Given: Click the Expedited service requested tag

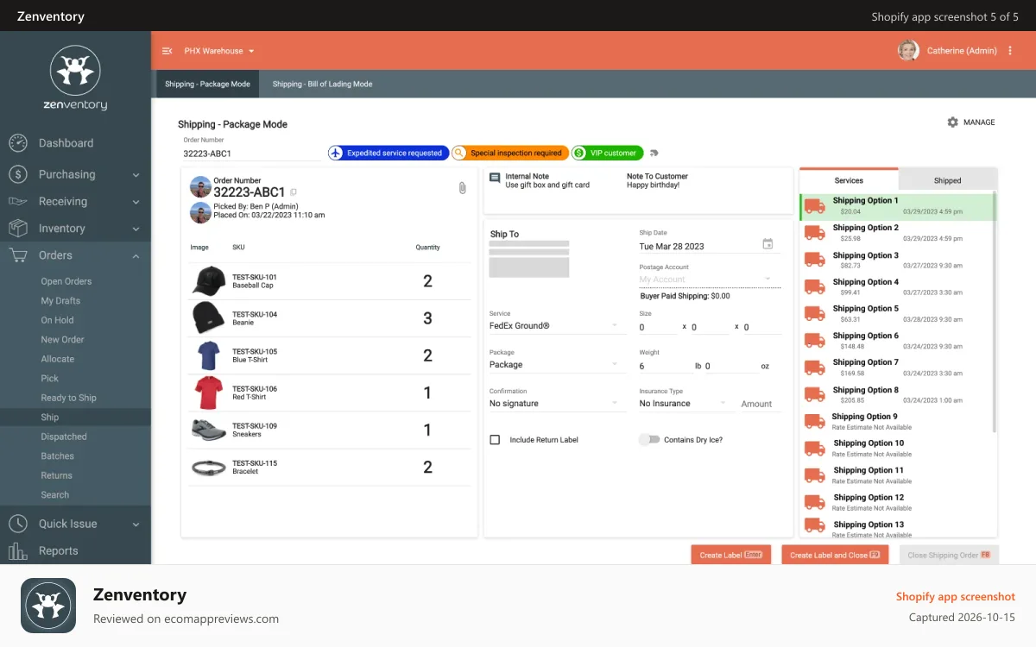Looking at the screenshot, I should (x=388, y=153).
